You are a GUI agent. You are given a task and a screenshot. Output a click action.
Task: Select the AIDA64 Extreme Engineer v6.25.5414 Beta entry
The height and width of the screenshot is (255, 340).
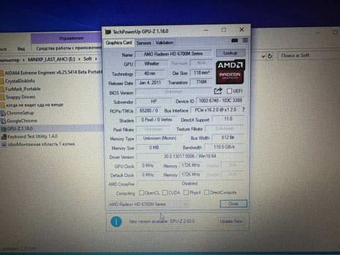pyautogui.click(x=53, y=73)
